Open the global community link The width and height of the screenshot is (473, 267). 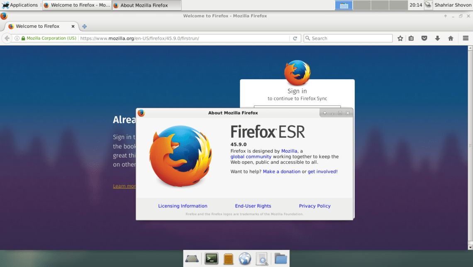coord(251,157)
